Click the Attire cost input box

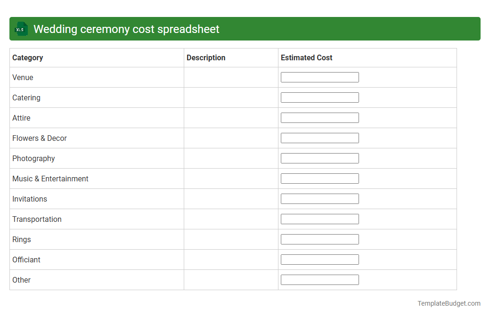pos(319,117)
